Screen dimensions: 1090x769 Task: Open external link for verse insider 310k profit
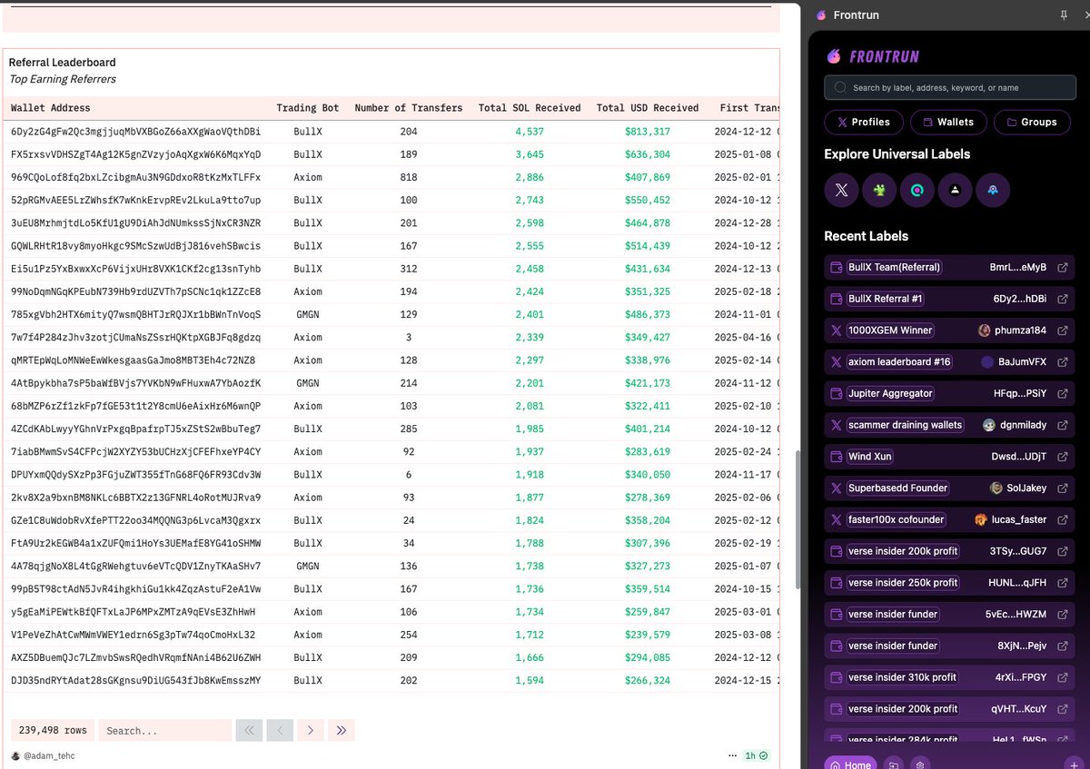point(1062,677)
